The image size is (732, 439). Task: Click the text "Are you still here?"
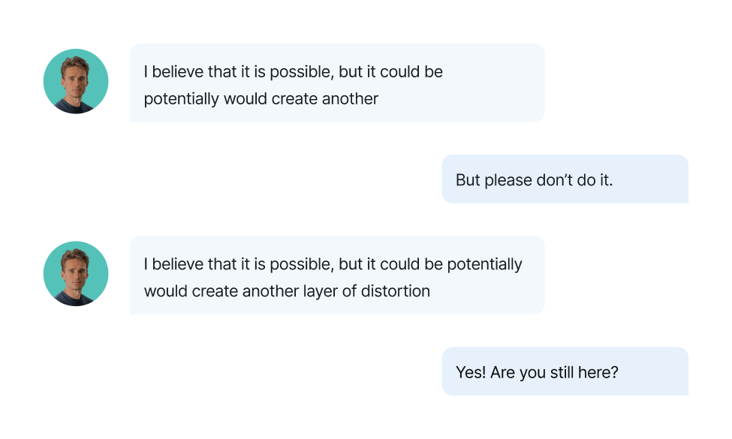pos(554,372)
